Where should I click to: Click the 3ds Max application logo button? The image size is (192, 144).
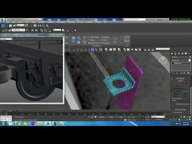point(2,20)
